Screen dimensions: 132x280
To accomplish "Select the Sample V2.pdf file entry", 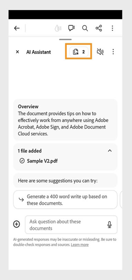I will (x=42, y=161).
